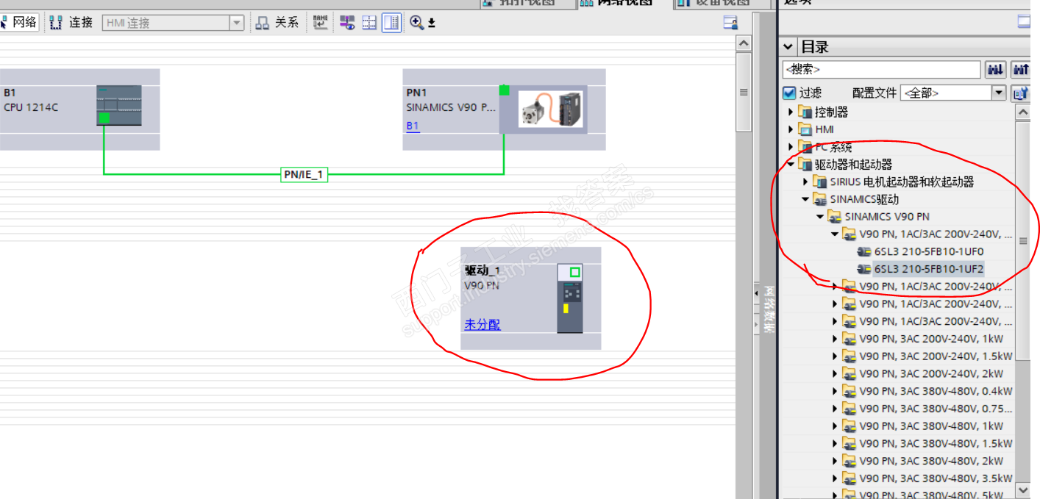1040x499 pixels.
Task: Activate the 网络 networking mode button
Action: pyautogui.click(x=18, y=23)
